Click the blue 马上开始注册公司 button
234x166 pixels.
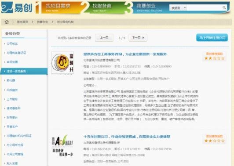coord(212,38)
